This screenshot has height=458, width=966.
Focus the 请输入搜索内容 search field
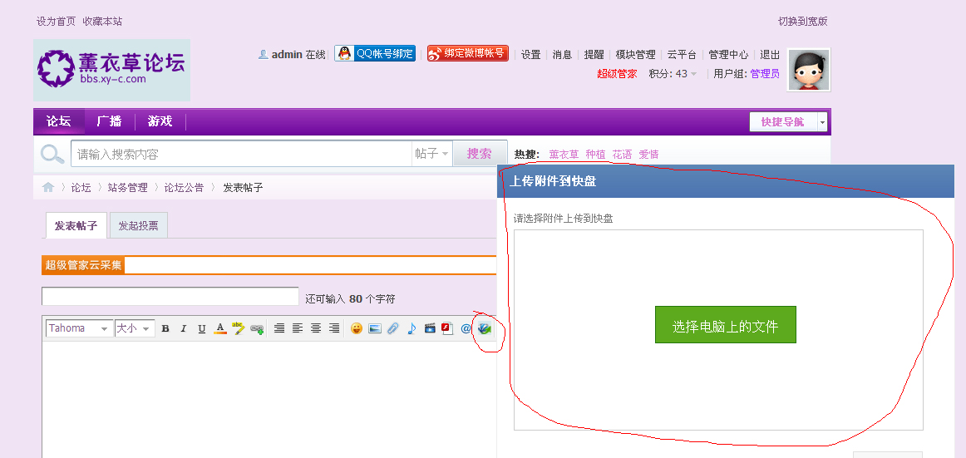[x=241, y=154]
